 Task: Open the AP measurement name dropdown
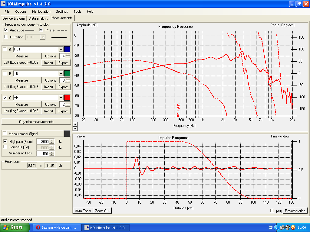(61, 98)
